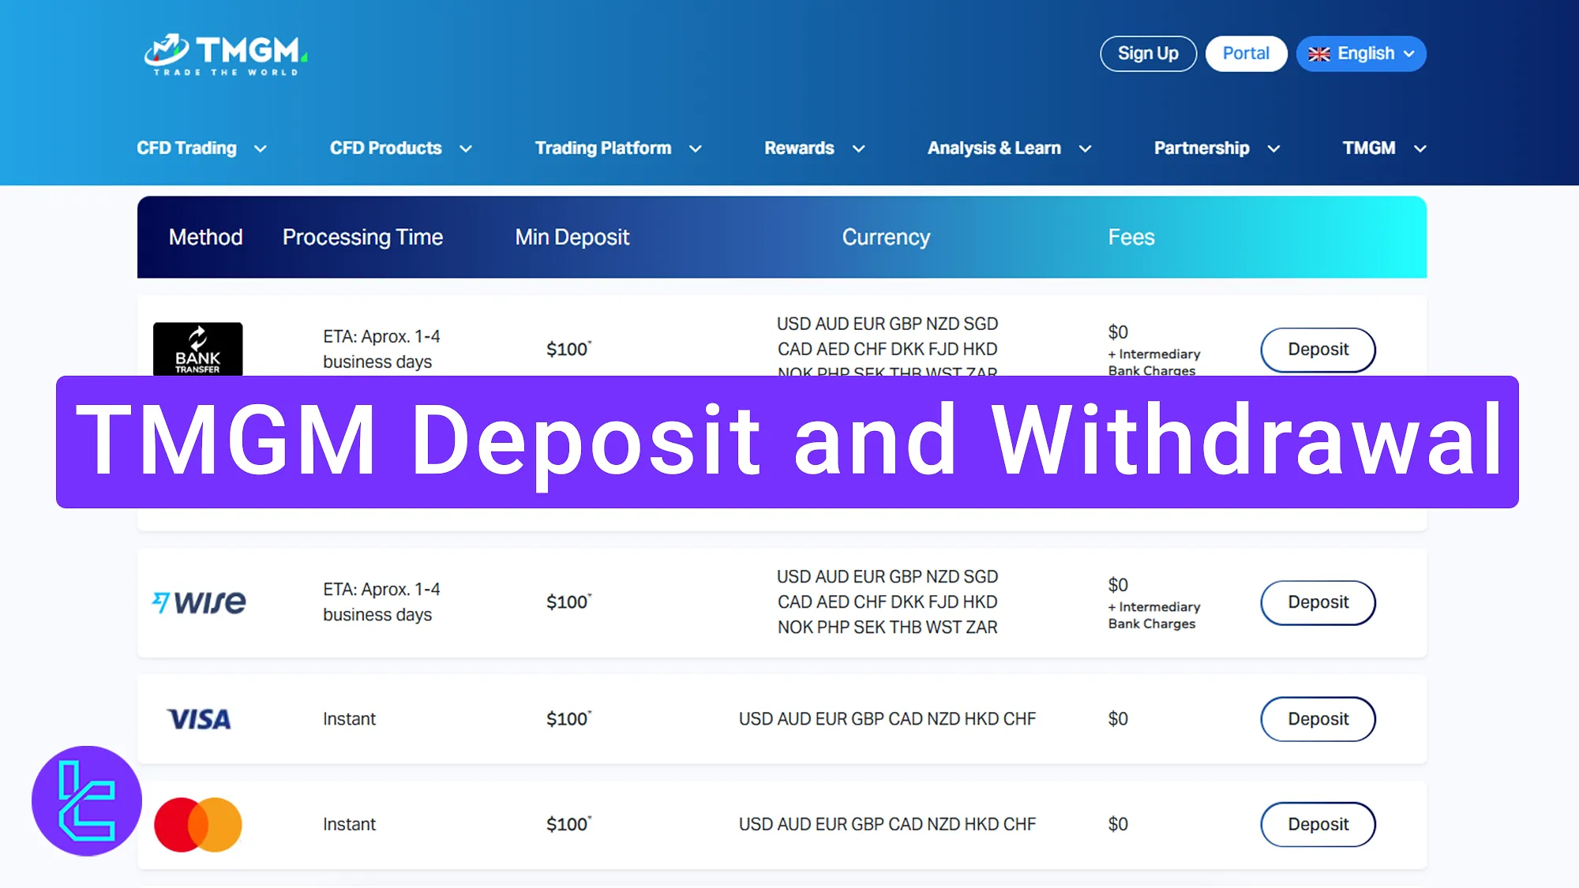Click the Mastercard logo
This screenshot has height=888, width=1579.
pyautogui.click(x=198, y=824)
